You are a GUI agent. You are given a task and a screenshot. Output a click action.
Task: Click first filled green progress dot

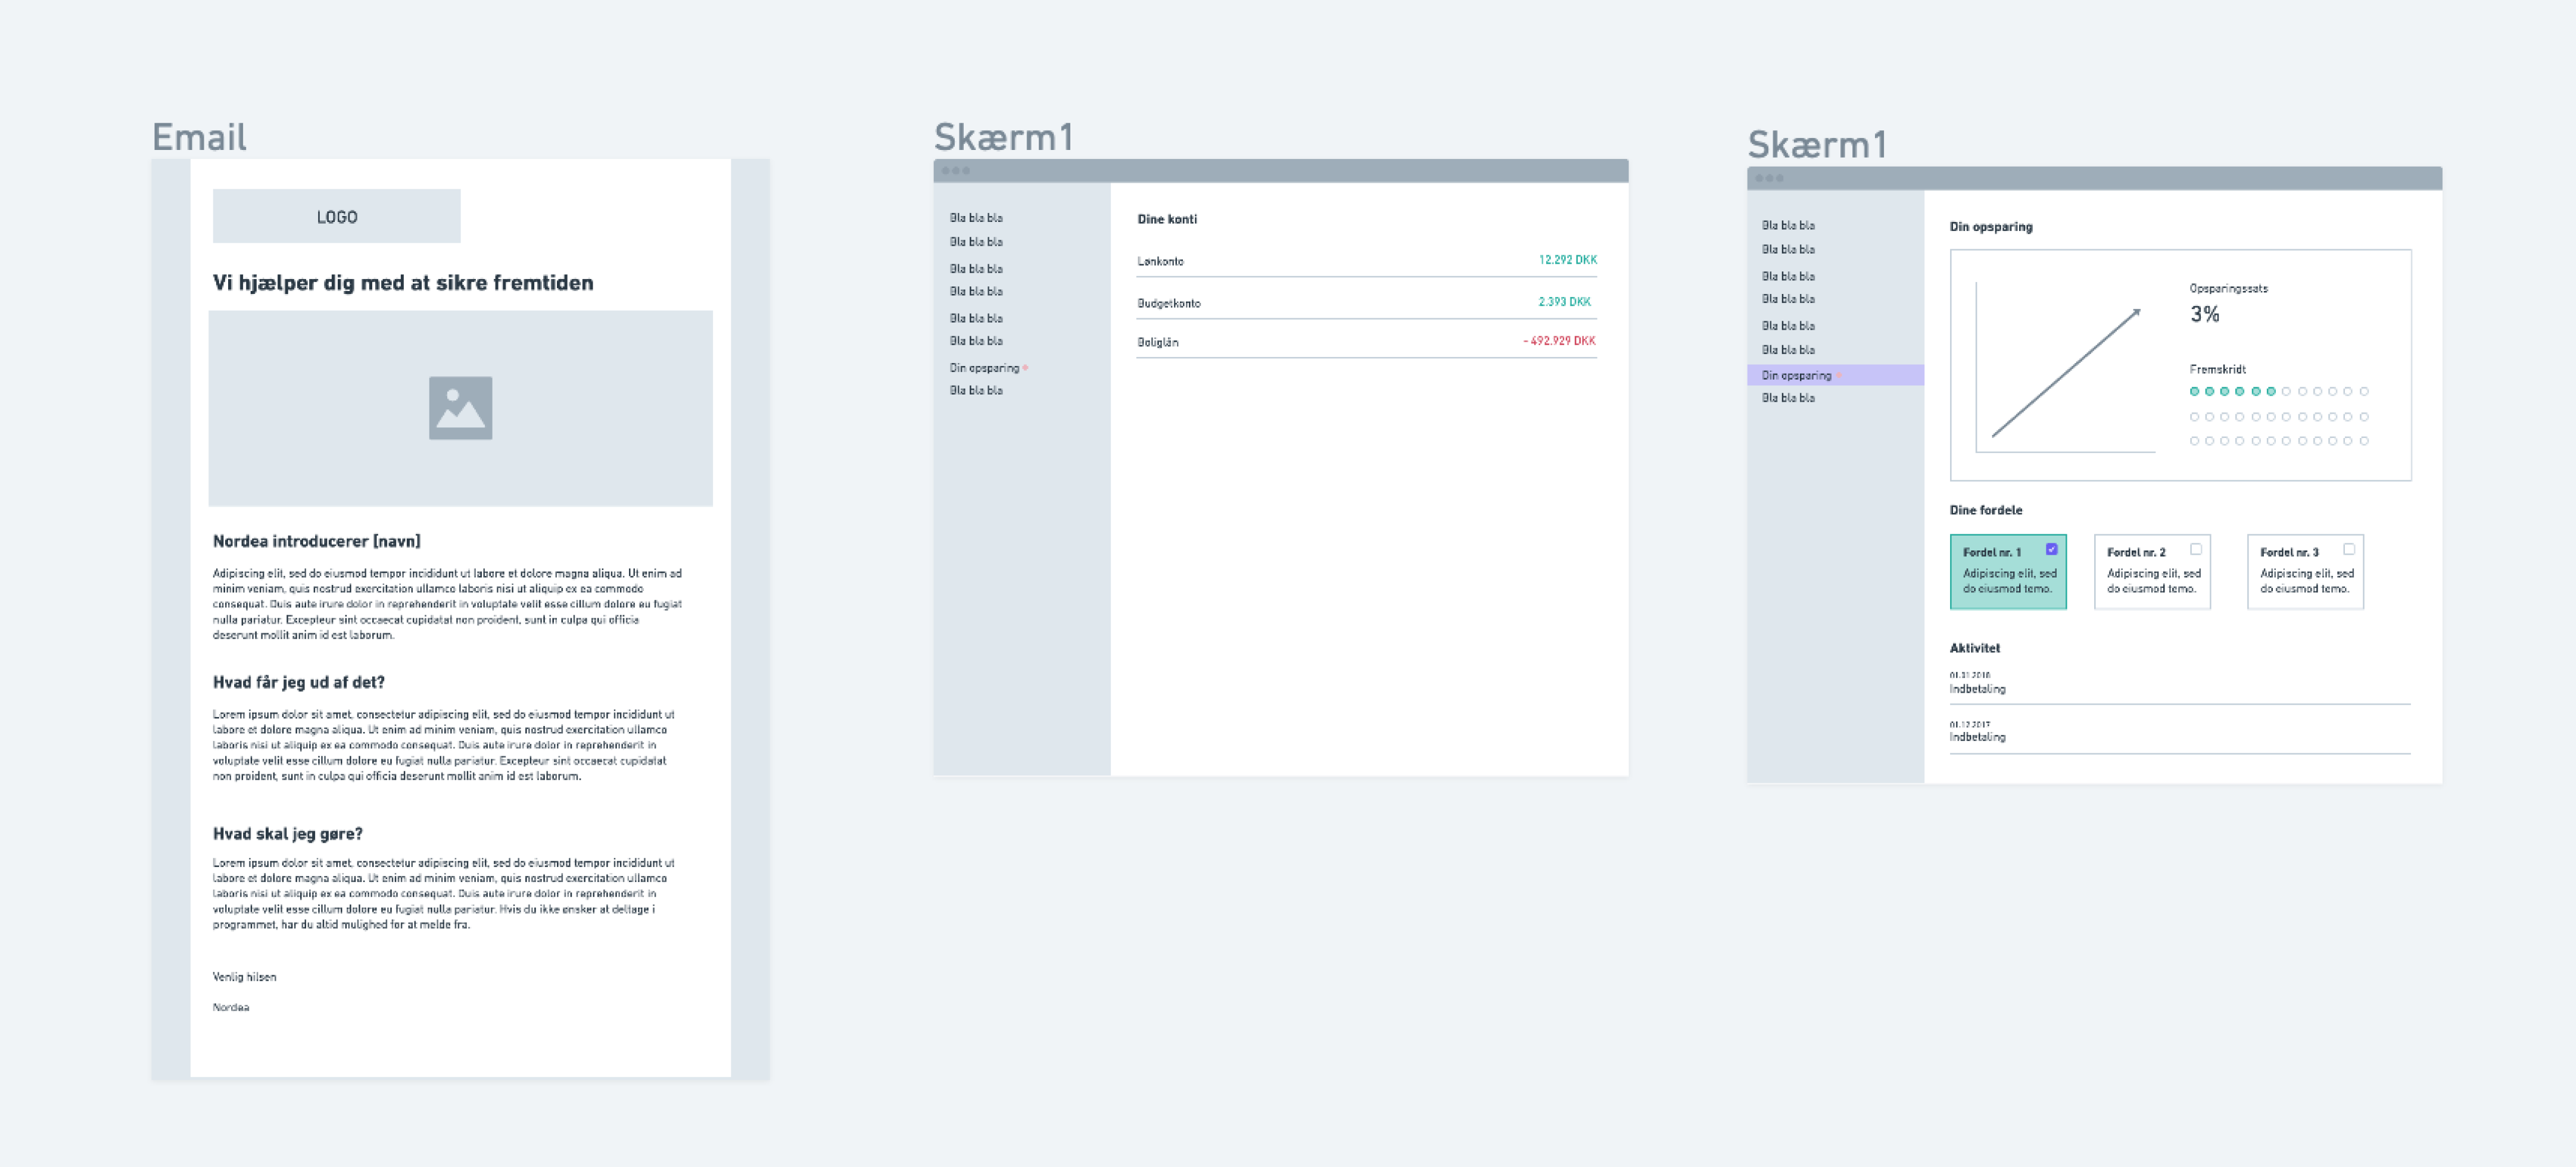coord(2194,392)
